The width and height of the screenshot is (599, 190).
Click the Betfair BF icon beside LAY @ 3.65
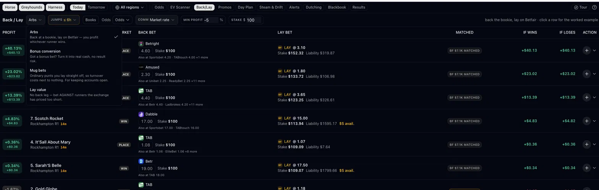pyautogui.click(x=280, y=95)
